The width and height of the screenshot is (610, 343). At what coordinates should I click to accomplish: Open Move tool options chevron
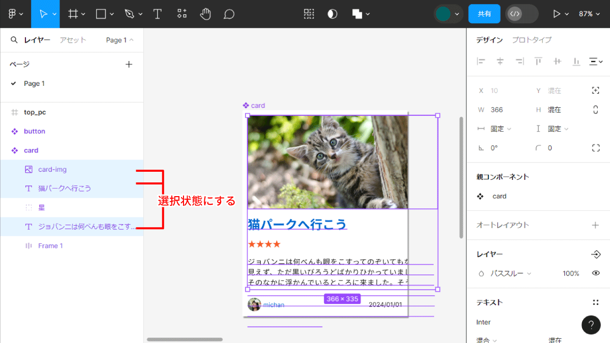pyautogui.click(x=54, y=14)
